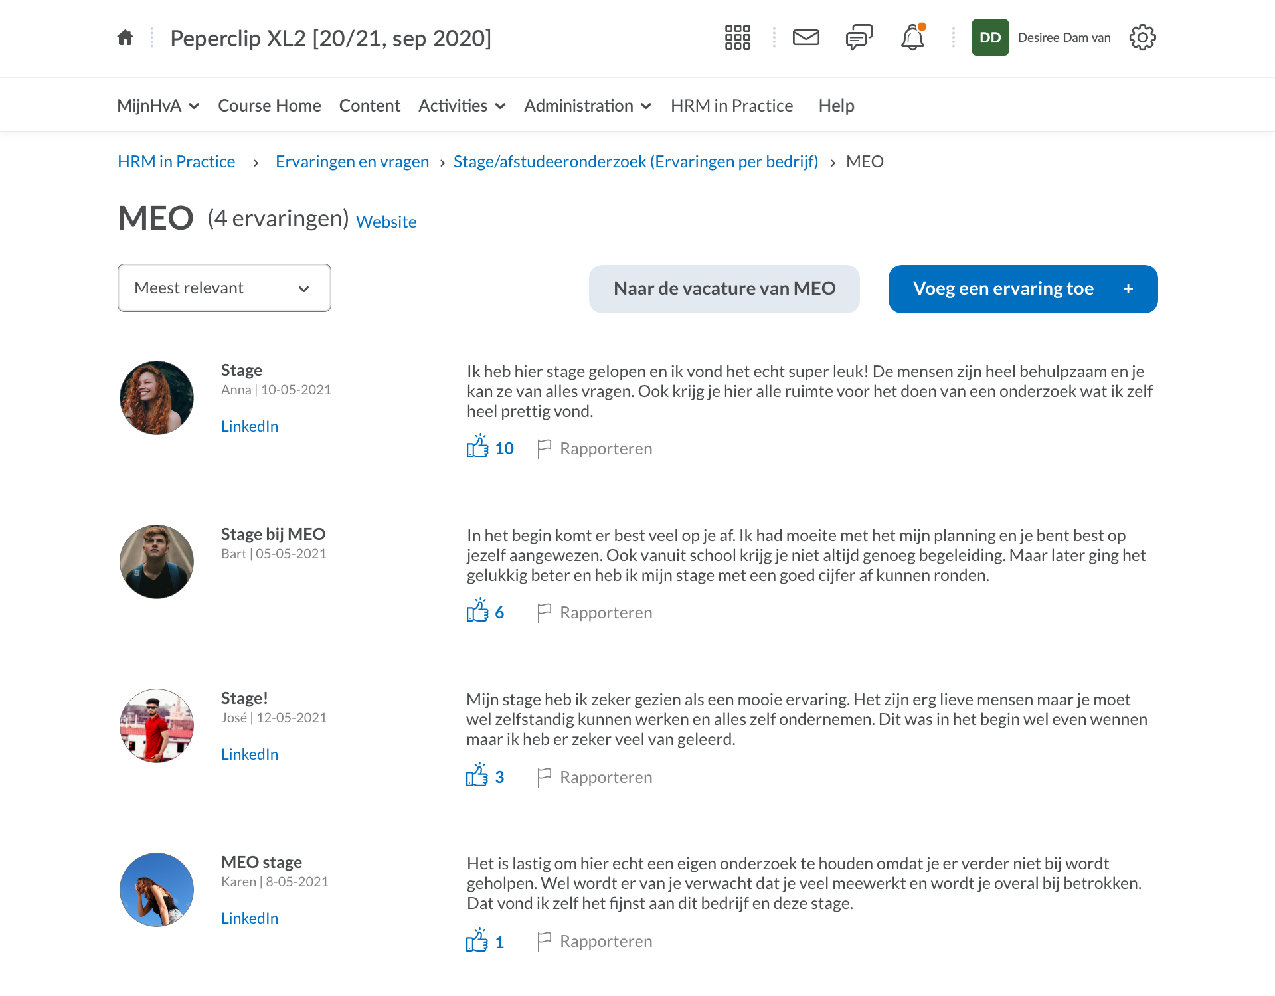Open notifications bell icon
1275x996 pixels.
coord(912,38)
